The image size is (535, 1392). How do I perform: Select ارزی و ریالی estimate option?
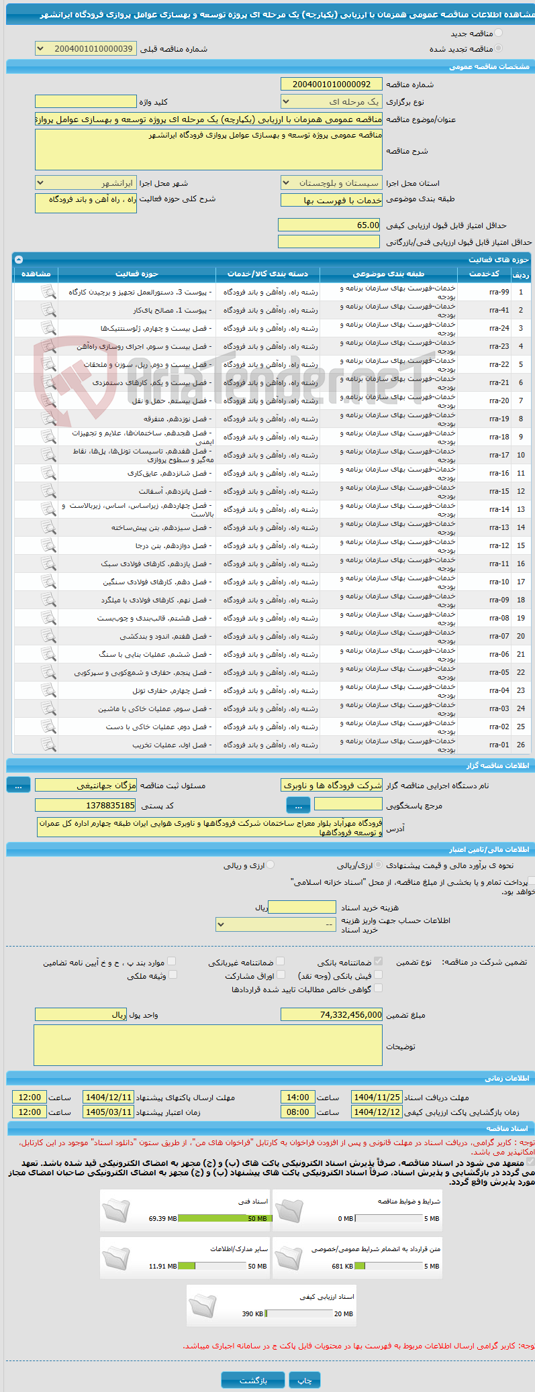point(271,865)
